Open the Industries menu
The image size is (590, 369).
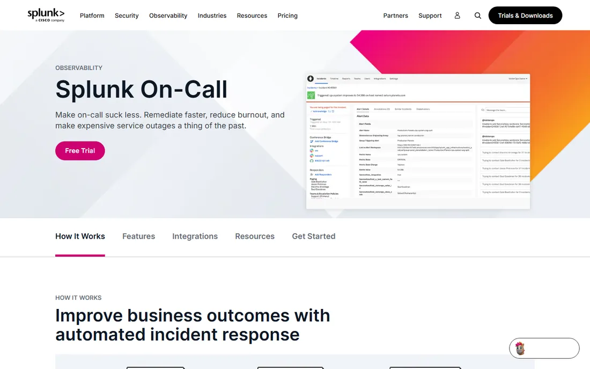(x=212, y=16)
